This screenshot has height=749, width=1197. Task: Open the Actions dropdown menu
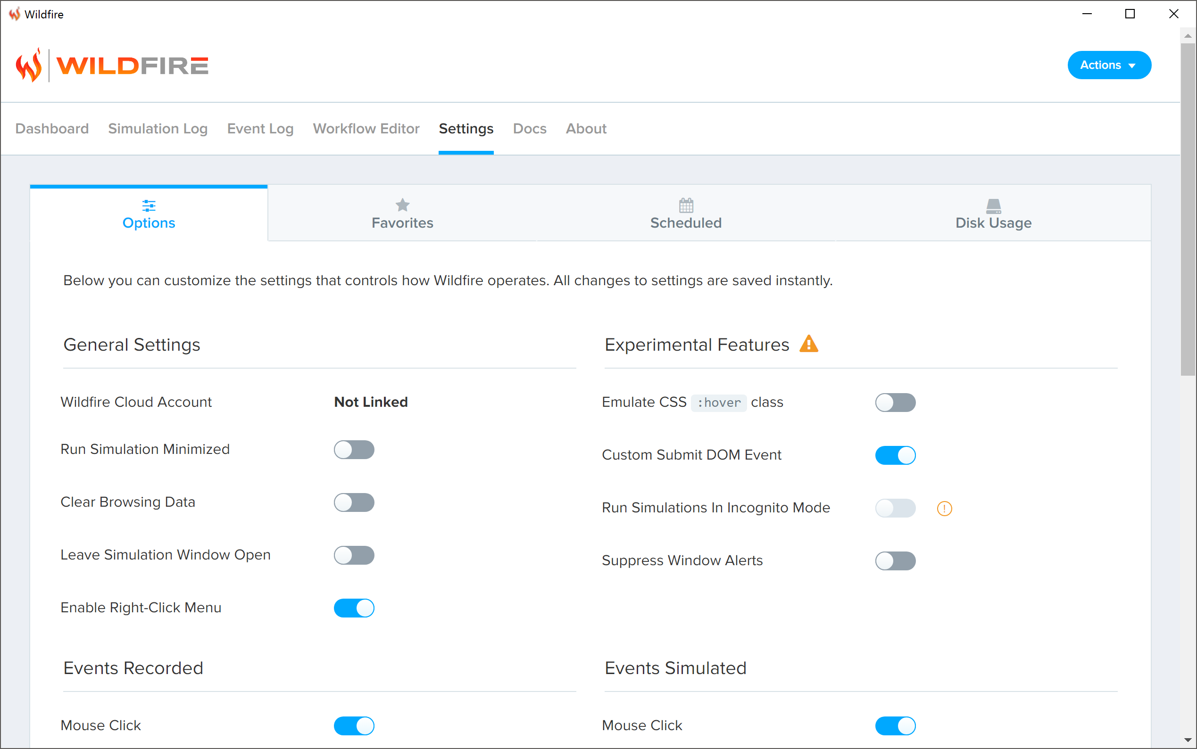click(x=1109, y=65)
